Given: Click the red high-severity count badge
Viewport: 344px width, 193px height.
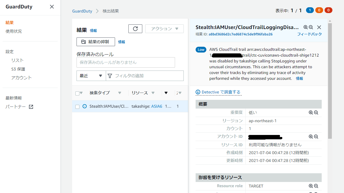Looking at the screenshot, I should [x=328, y=10].
